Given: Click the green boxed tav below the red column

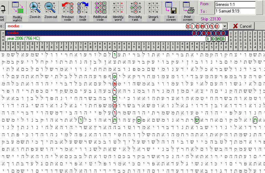Looking at the screenshot, I should point(115,120).
